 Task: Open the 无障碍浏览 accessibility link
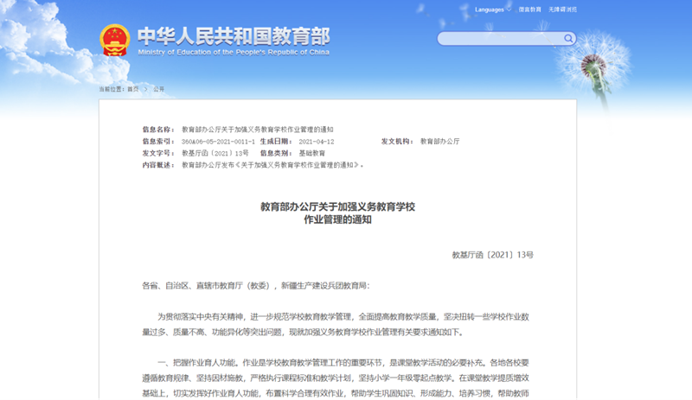pyautogui.click(x=562, y=10)
